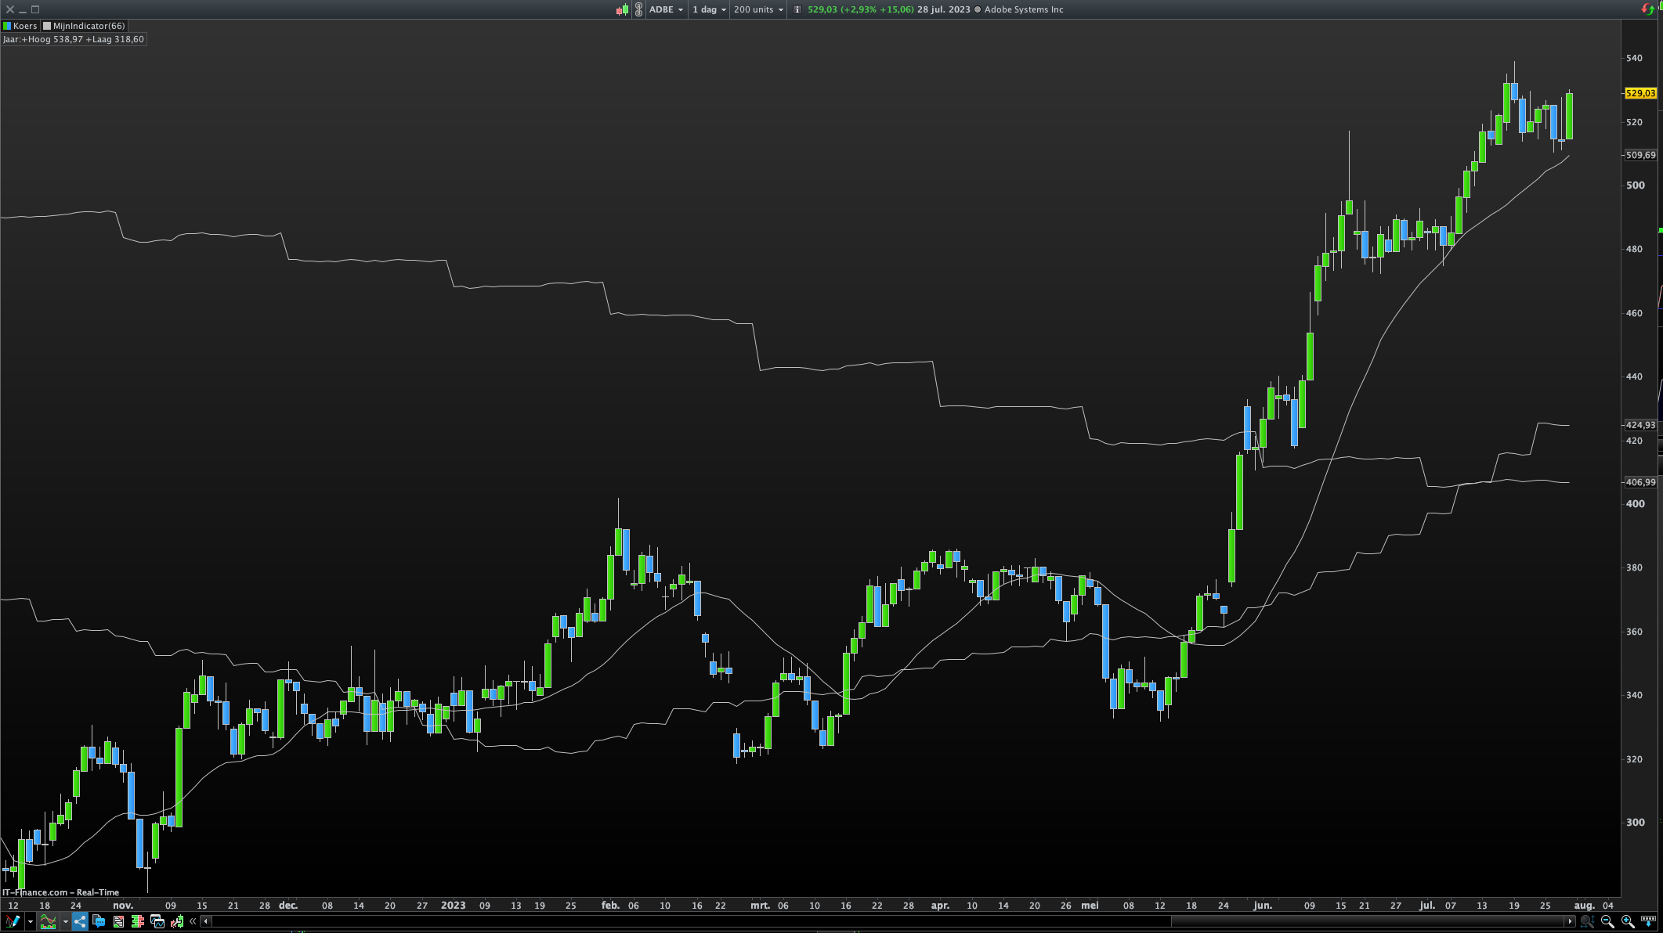Select the drawing pencil tool
This screenshot has width=1663, height=933.
13,921
